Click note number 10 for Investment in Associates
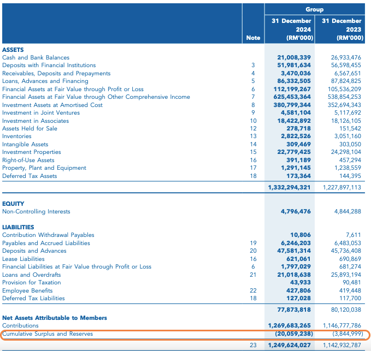 253,121
